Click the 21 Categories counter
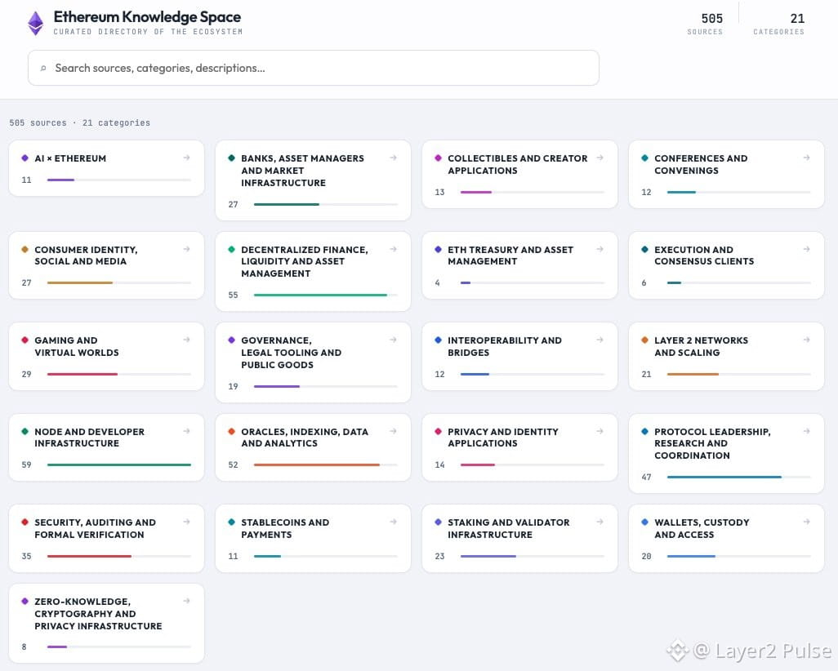 click(x=778, y=24)
